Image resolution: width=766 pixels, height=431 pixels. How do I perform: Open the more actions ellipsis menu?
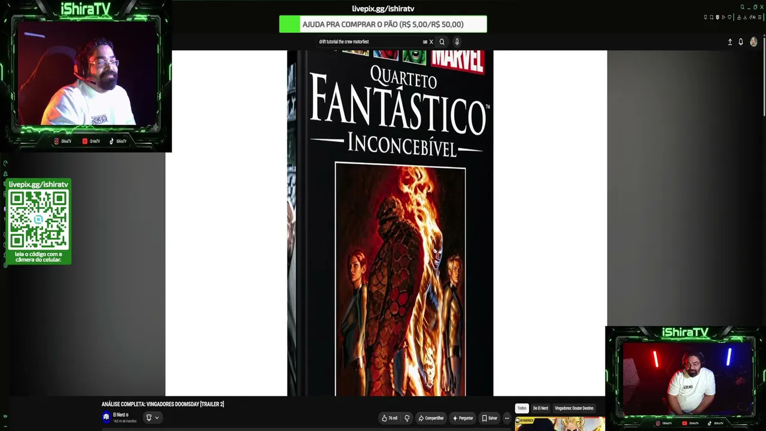click(507, 418)
